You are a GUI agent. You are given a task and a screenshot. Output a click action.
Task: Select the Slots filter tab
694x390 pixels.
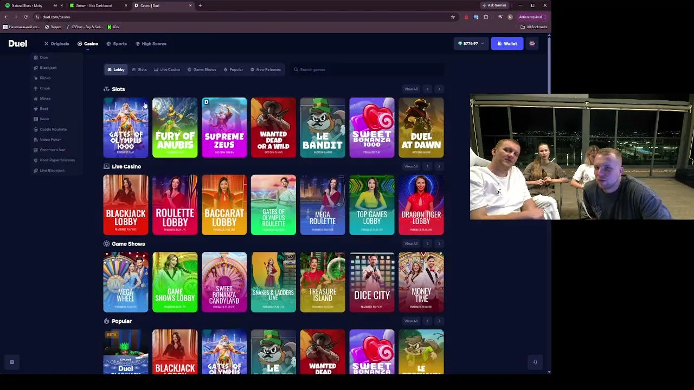tap(139, 69)
